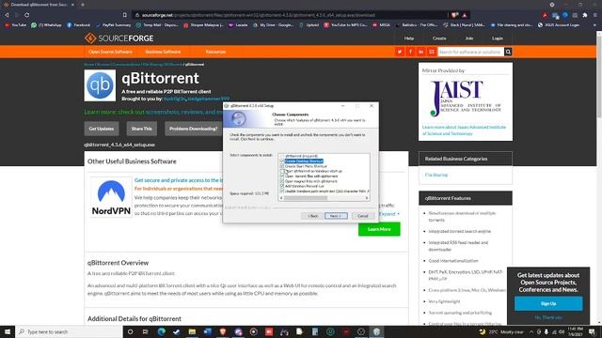
Task: Click right arrow of components list scrollbar
Action: pos(367,198)
